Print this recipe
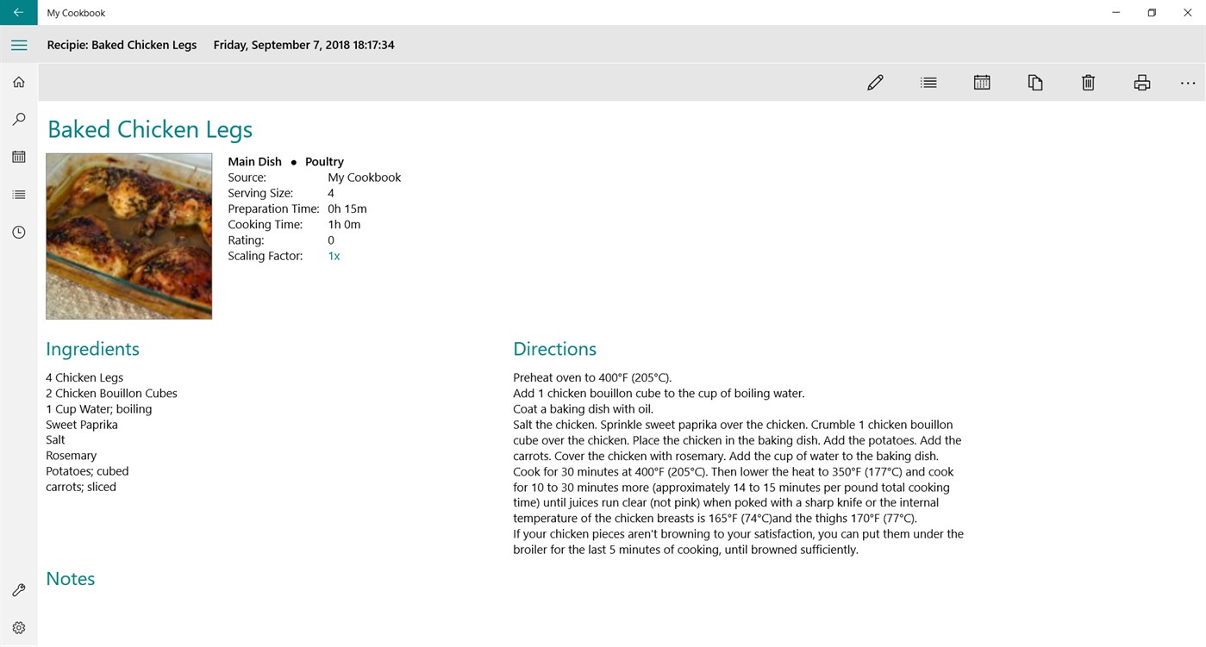The height and width of the screenshot is (647, 1206). click(1141, 82)
